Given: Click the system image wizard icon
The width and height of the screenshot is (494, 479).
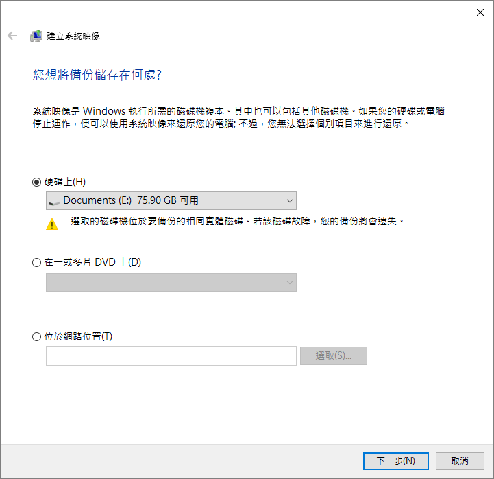Looking at the screenshot, I should pyautogui.click(x=36, y=36).
